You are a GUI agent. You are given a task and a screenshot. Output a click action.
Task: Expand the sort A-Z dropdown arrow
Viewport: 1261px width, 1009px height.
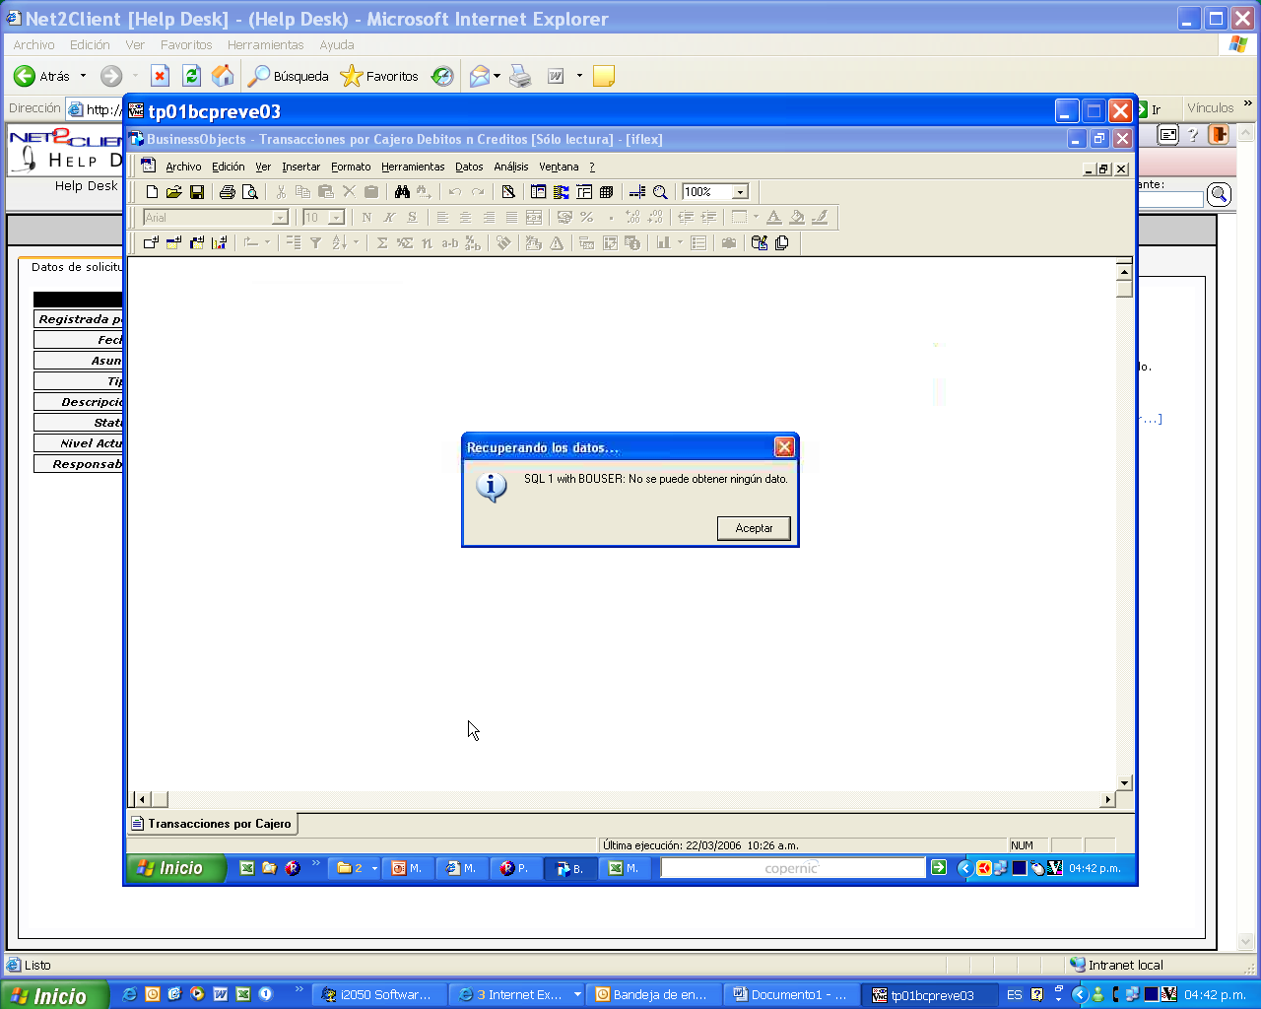pyautogui.click(x=355, y=243)
